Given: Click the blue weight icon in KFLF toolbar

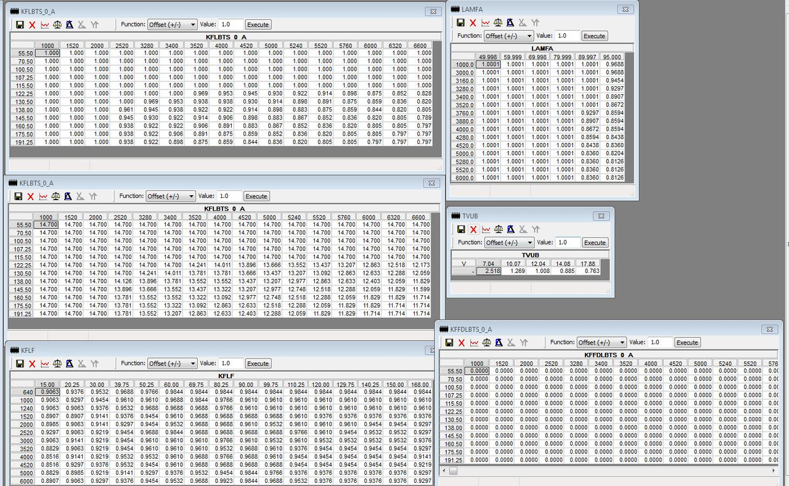Looking at the screenshot, I should 70,363.
